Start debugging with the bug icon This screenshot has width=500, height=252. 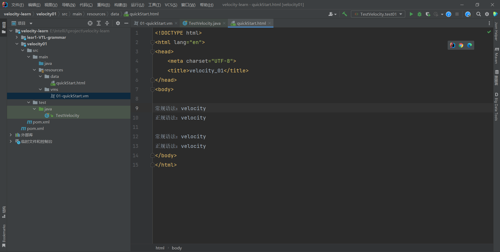click(420, 14)
